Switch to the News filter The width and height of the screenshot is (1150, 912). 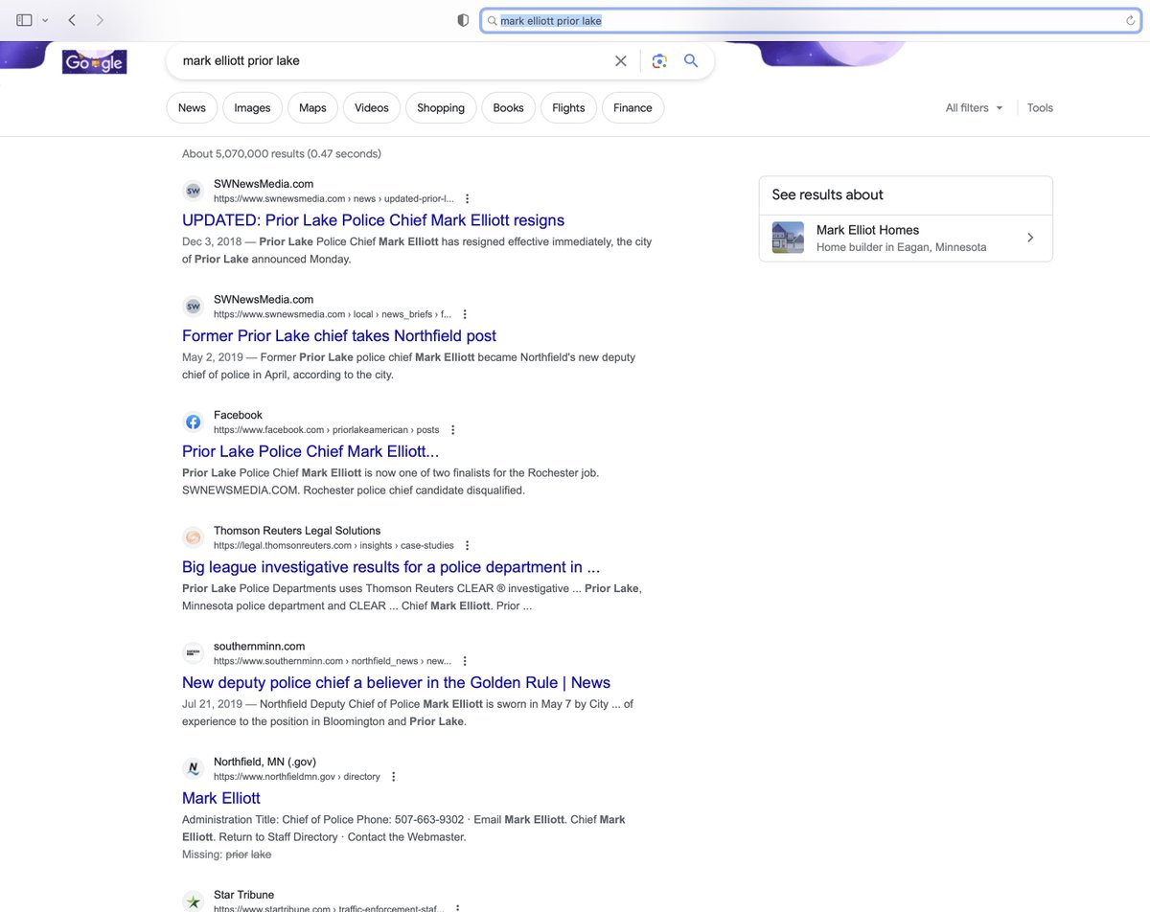(192, 108)
